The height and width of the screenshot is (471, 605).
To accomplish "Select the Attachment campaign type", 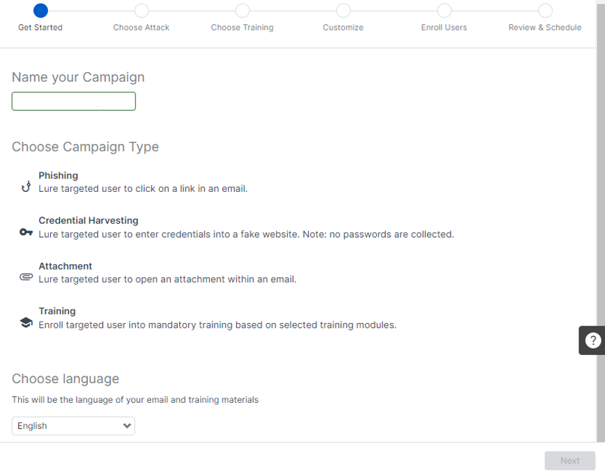I will (65, 266).
